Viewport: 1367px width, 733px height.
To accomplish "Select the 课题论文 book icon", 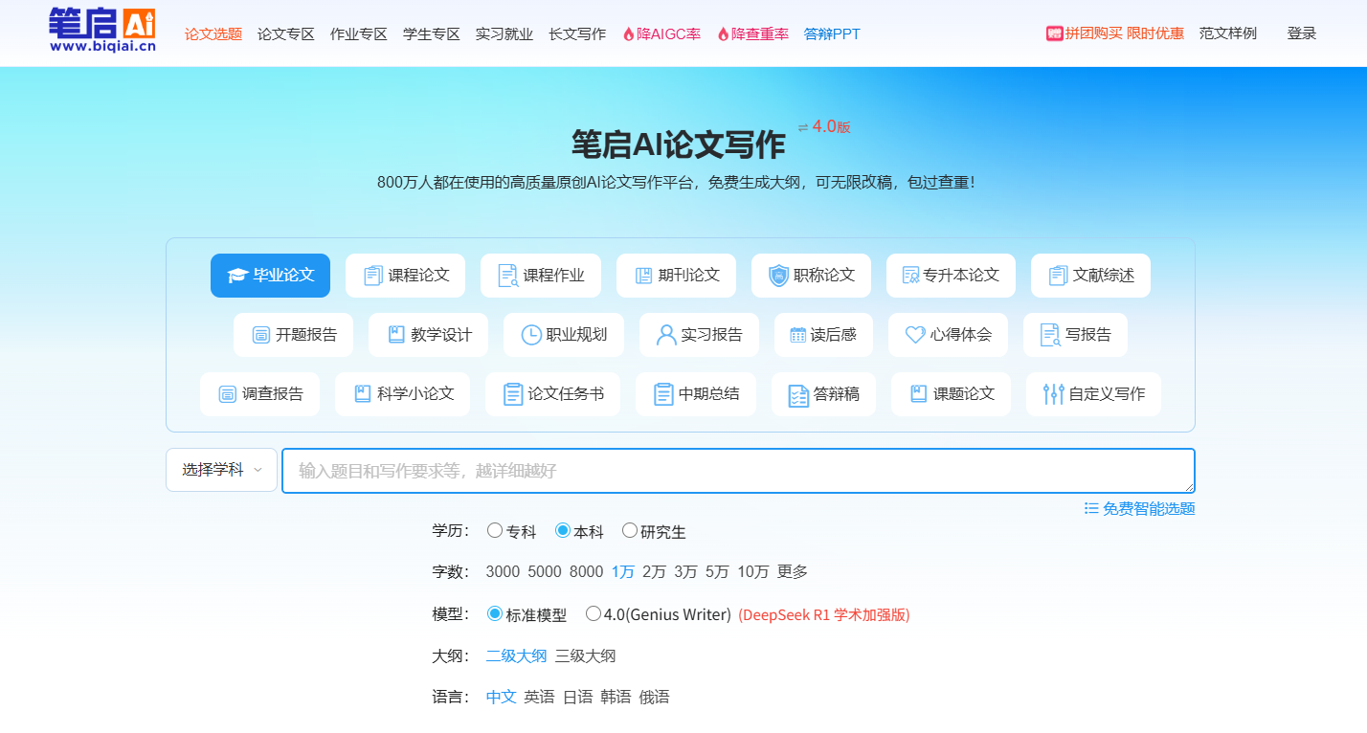I will (919, 393).
